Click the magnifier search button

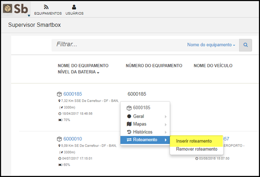point(245,45)
